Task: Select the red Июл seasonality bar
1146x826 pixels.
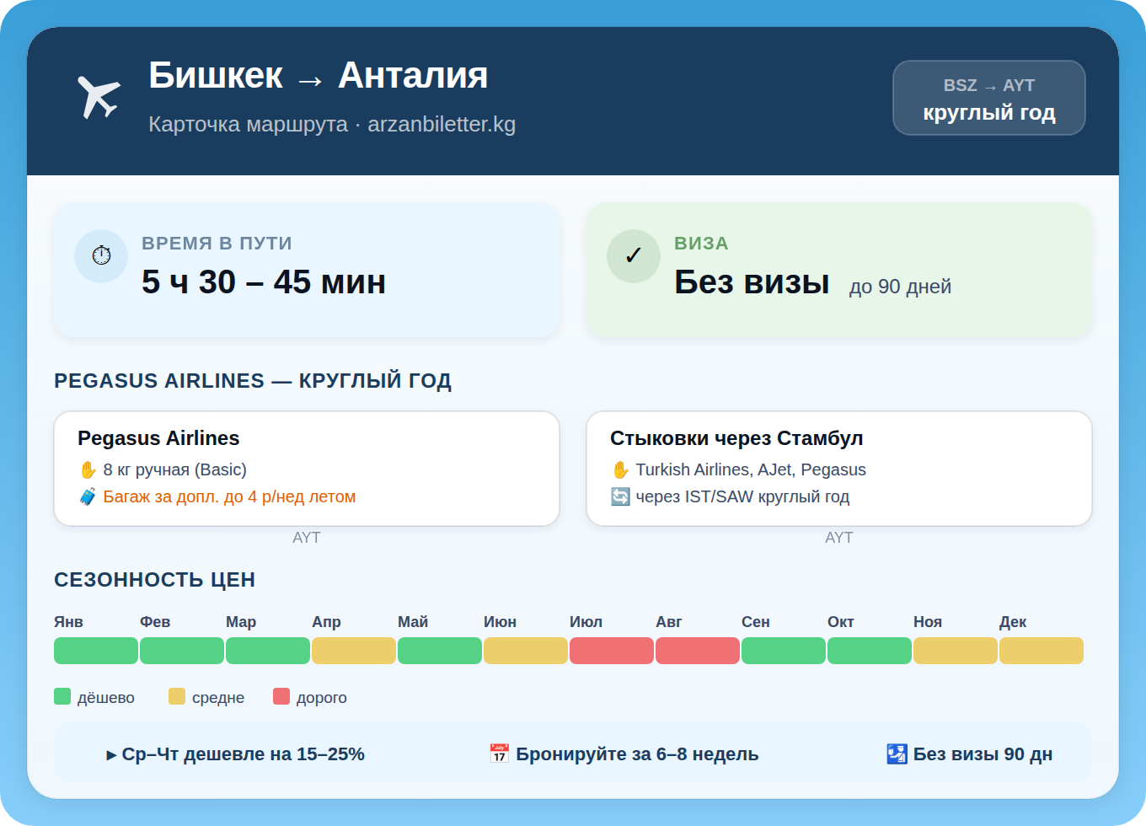Action: point(612,650)
